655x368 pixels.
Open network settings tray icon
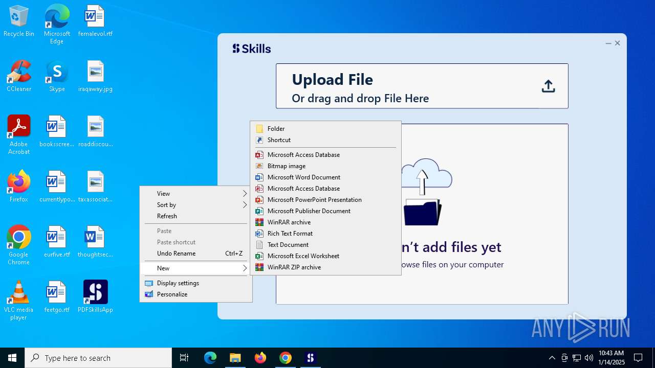577,358
